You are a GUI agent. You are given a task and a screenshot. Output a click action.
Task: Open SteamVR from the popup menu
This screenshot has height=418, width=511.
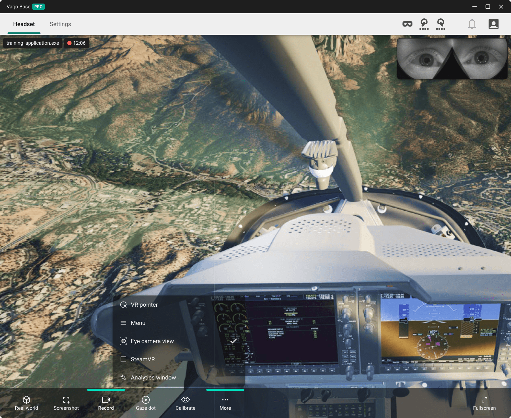coord(143,359)
